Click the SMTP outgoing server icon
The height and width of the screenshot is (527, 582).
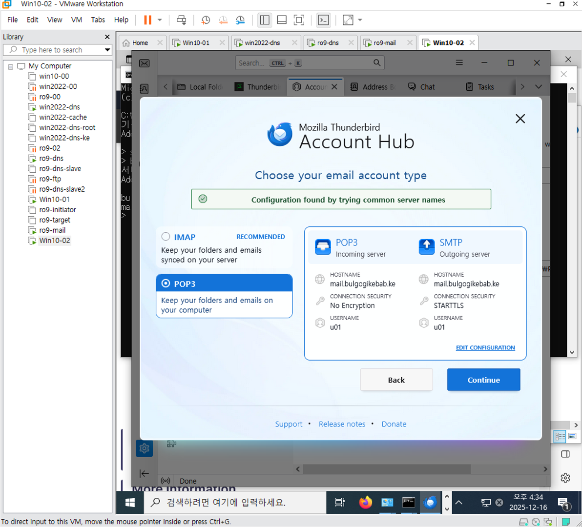[426, 247]
